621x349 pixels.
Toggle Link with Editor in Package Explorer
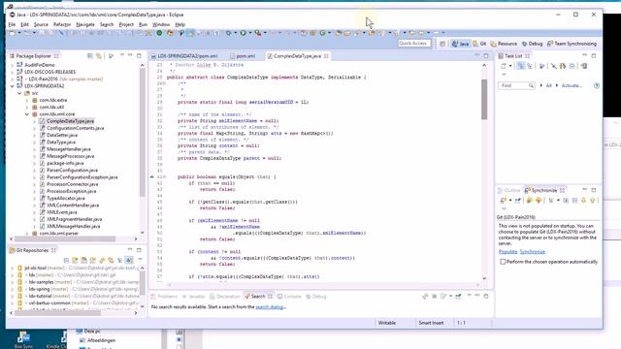point(99,56)
